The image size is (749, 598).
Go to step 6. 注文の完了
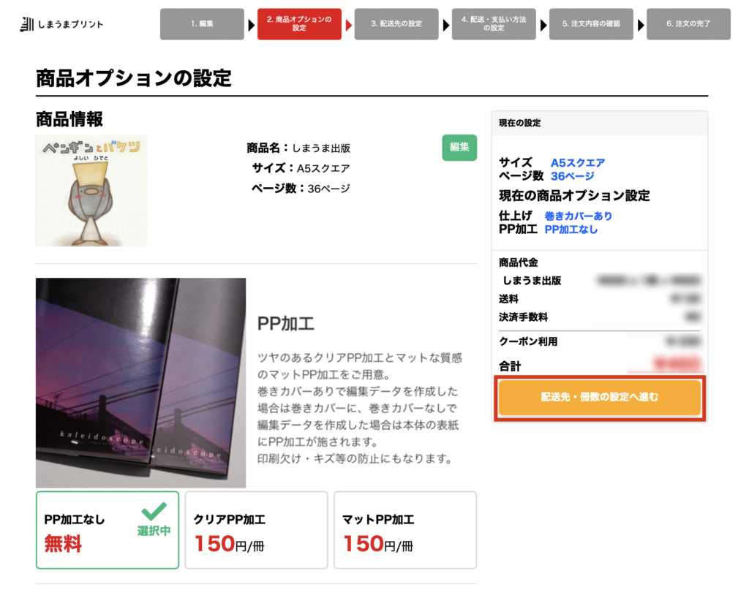click(688, 24)
